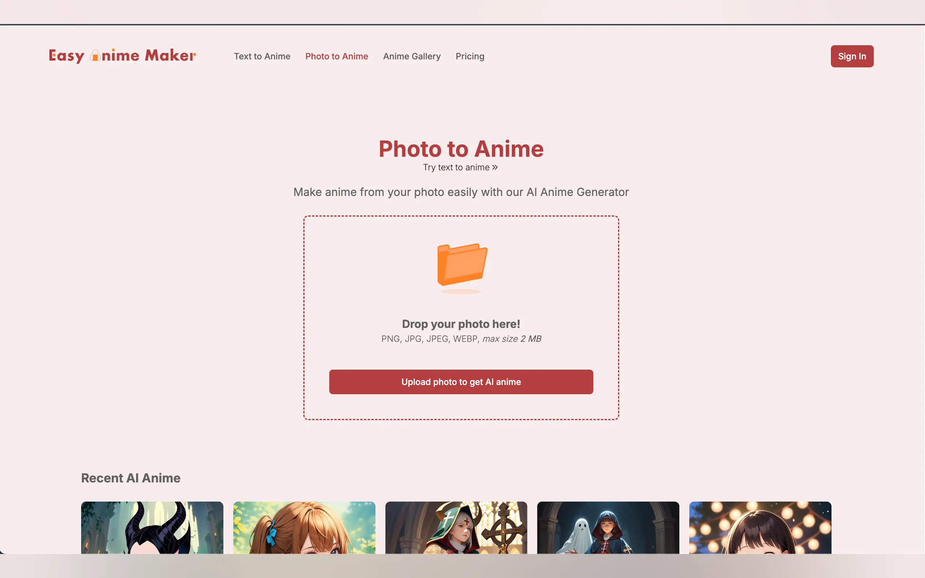Open the Text to Anime page
Viewport: 925px width, 578px height.
(262, 56)
